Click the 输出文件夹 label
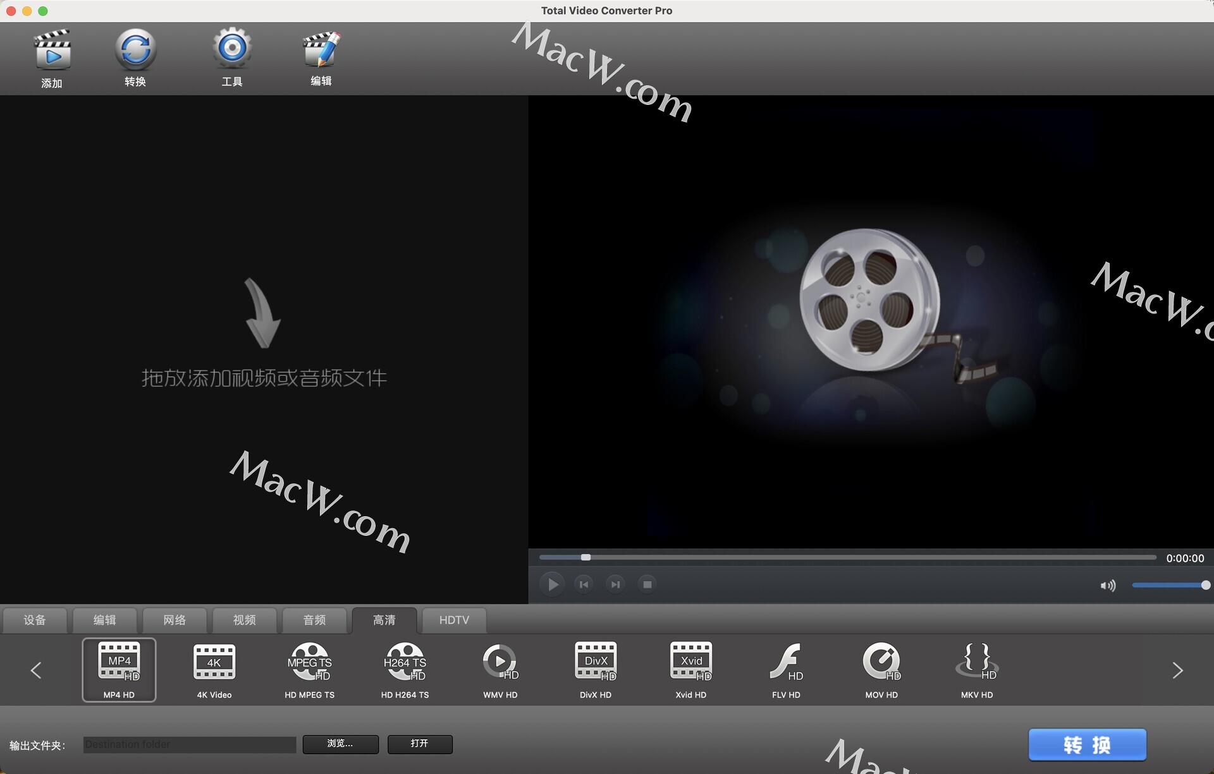Viewport: 1214px width, 774px height. (x=37, y=746)
